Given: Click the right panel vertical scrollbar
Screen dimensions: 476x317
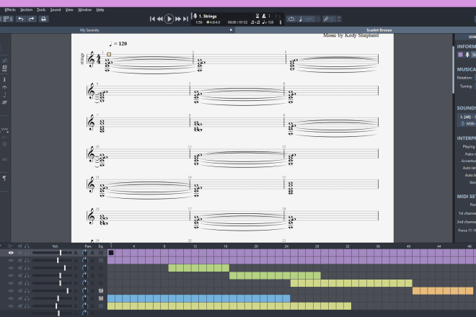Looking at the screenshot, I should [454, 70].
